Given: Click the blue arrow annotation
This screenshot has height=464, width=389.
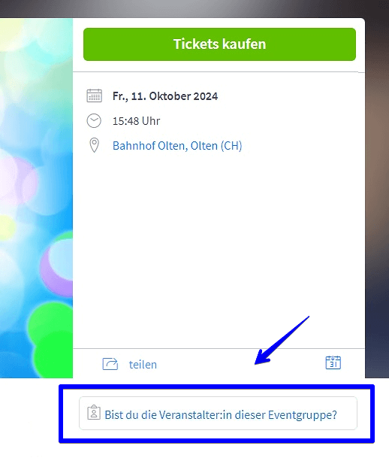Looking at the screenshot, I should pyautogui.click(x=281, y=341).
